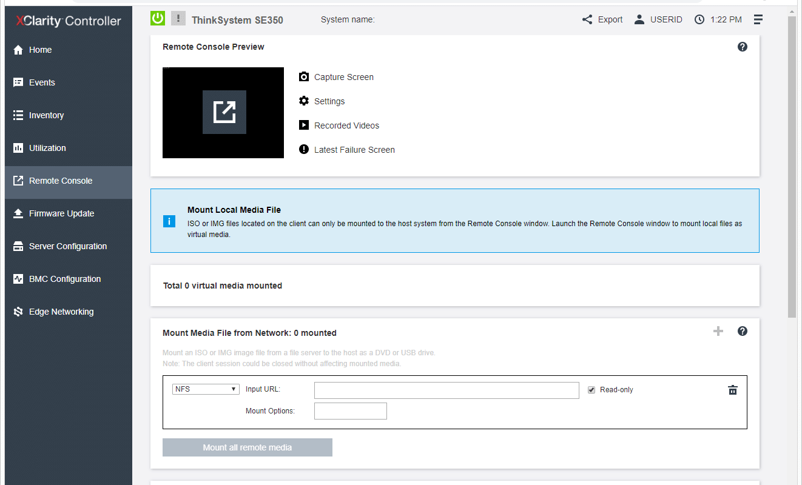
Task: Click the Settings gear icon
Action: [304, 101]
